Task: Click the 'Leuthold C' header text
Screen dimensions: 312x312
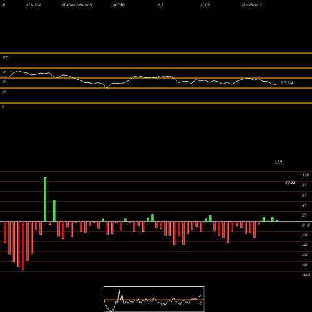Action: [x=252, y=5]
